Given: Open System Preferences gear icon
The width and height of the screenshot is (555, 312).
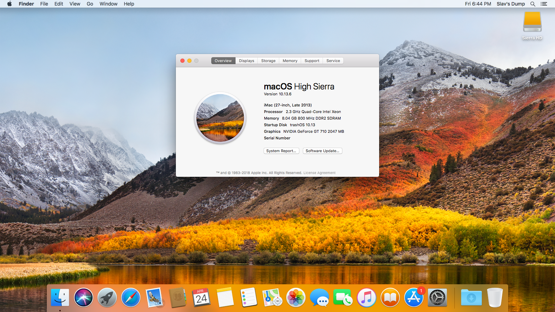Looking at the screenshot, I should click(x=437, y=298).
